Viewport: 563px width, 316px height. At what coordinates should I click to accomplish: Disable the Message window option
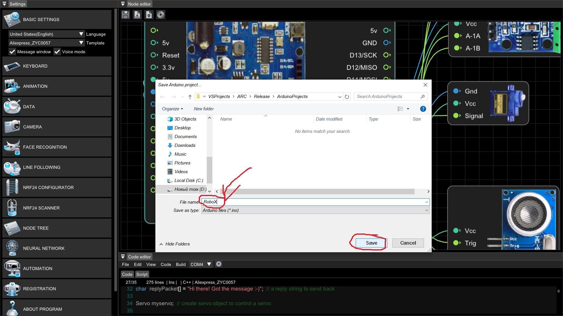click(x=12, y=52)
